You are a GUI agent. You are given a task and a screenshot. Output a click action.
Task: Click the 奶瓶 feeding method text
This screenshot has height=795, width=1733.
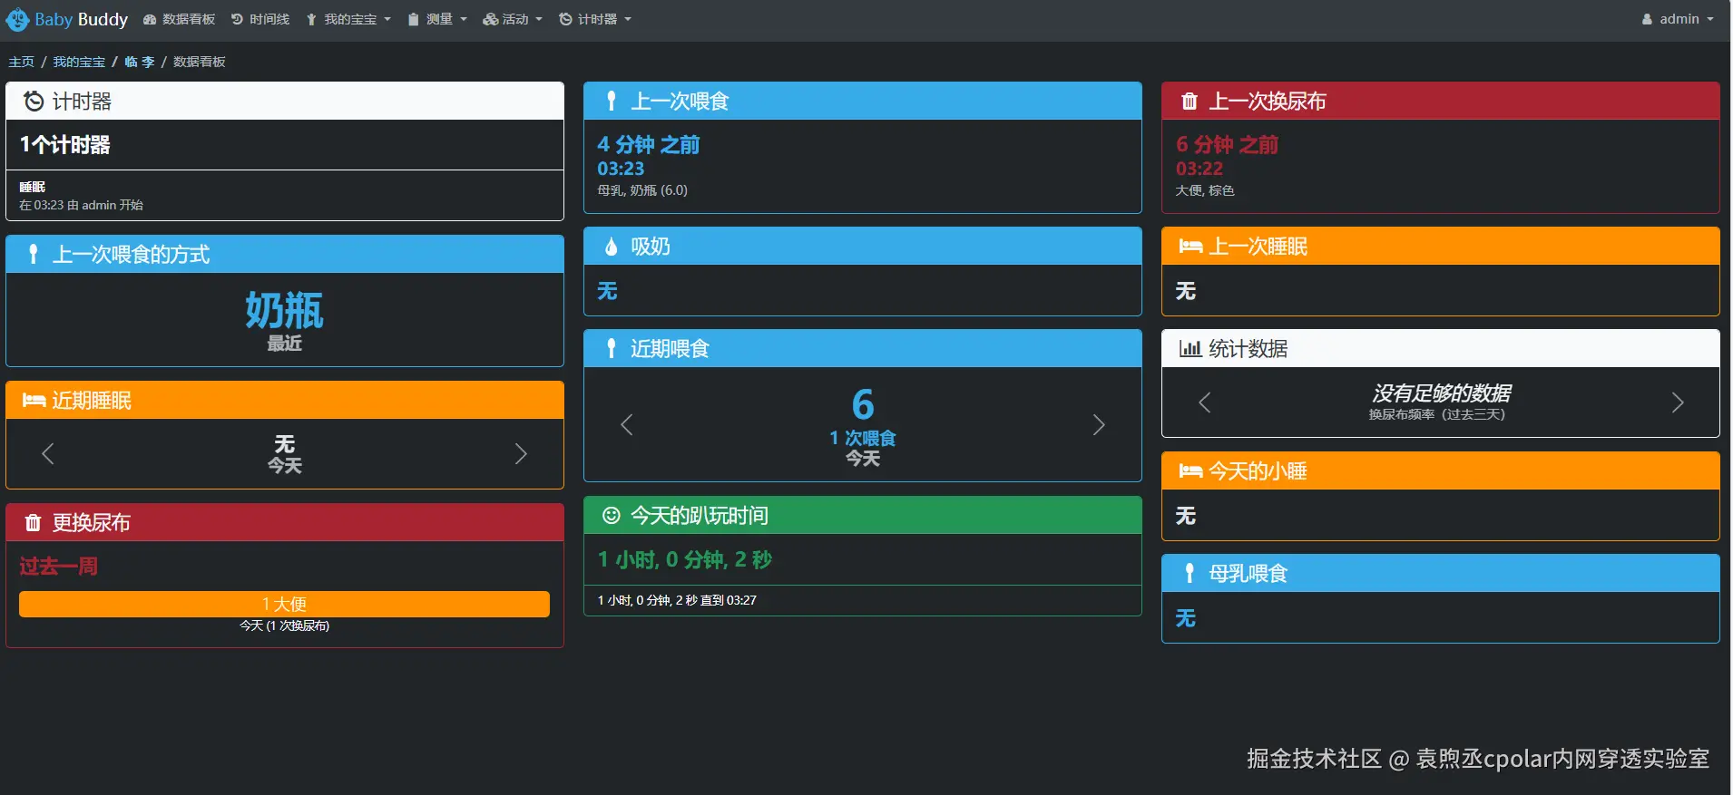click(285, 311)
